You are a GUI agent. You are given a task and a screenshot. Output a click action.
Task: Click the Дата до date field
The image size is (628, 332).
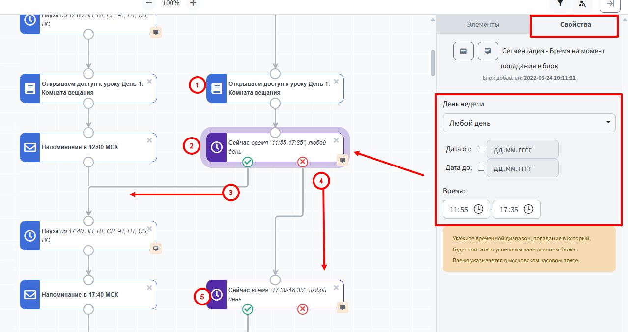coord(523,167)
